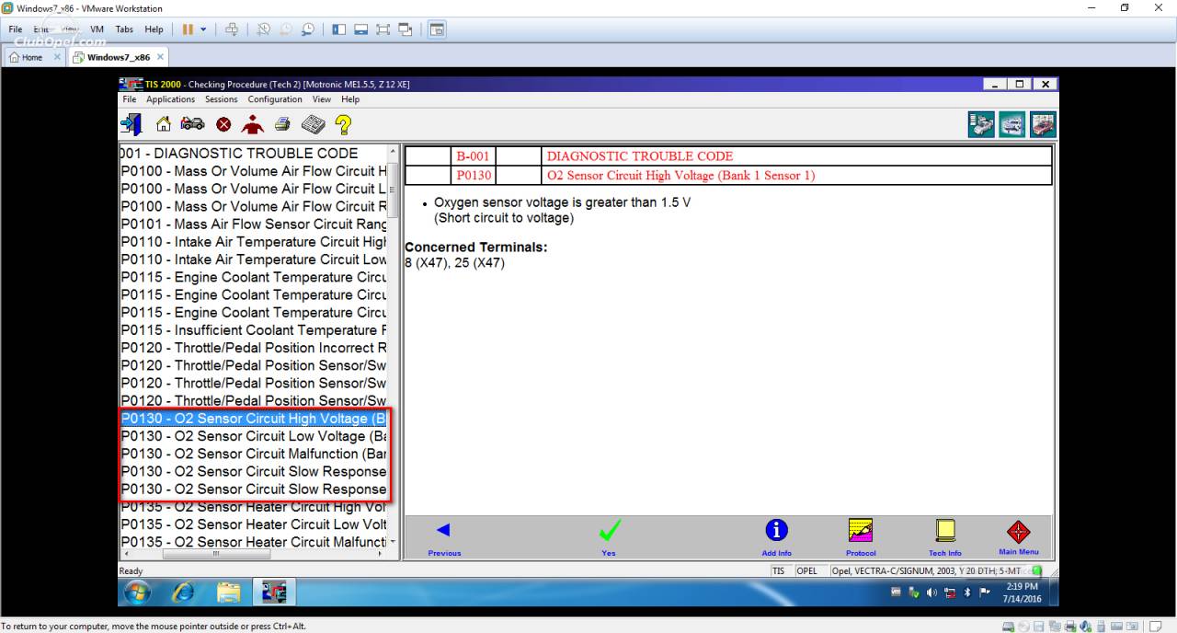Click the home icon in TIS 2000 toolbar
The width and height of the screenshot is (1177, 633).
click(164, 124)
